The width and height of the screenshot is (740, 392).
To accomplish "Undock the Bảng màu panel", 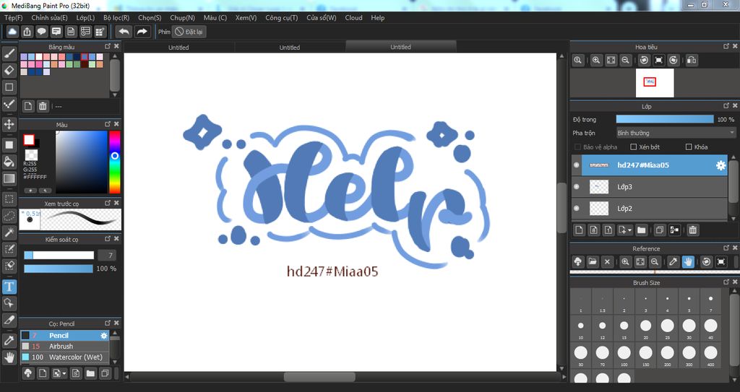I will 108,46.
